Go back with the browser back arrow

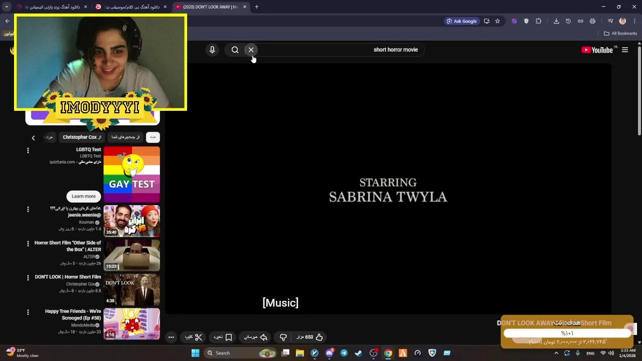tap(7, 21)
